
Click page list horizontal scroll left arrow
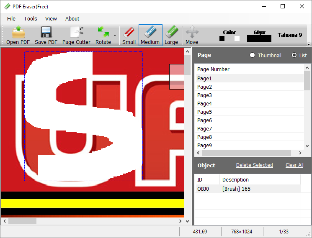[198, 153]
